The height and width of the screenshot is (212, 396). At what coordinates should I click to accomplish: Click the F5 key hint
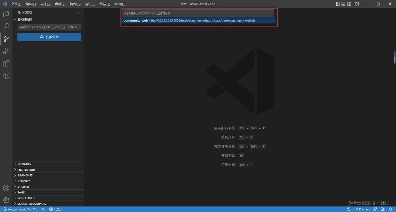[241, 156]
